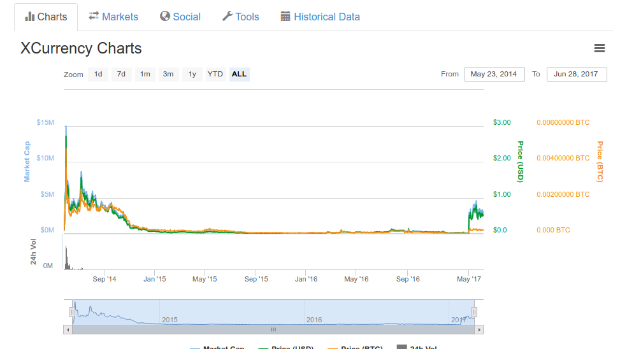Screen dimensions: 627x349
Task: Set chart zoom to 3m
Action: coord(168,75)
